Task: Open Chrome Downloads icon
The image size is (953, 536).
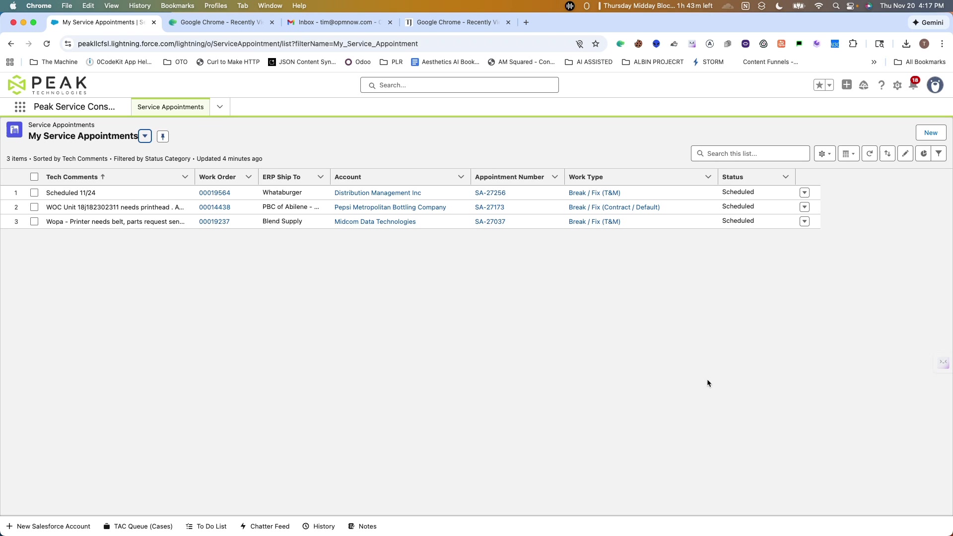Action: pos(906,44)
